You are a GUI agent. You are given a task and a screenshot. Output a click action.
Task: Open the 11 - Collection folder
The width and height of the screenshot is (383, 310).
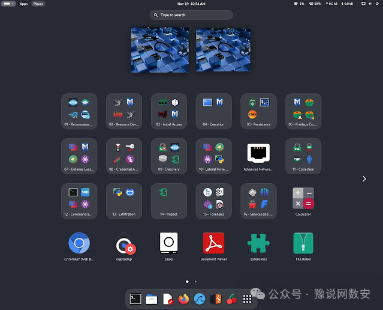(303, 156)
